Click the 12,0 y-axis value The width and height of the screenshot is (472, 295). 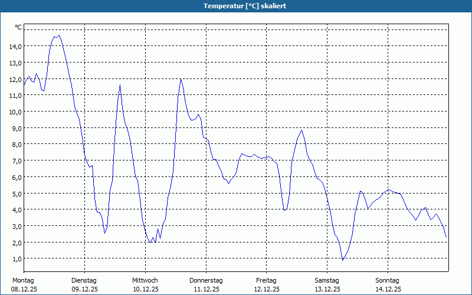coord(15,80)
